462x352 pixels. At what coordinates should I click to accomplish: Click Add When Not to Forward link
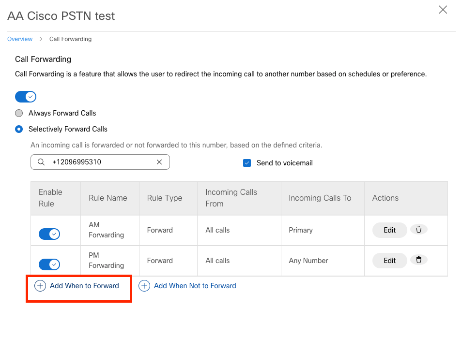[x=195, y=286]
